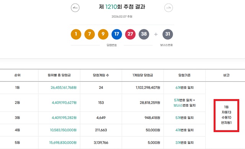Click the plus sign before the bonus ball
The height and width of the screenshot is (149, 245).
pos(156,34)
